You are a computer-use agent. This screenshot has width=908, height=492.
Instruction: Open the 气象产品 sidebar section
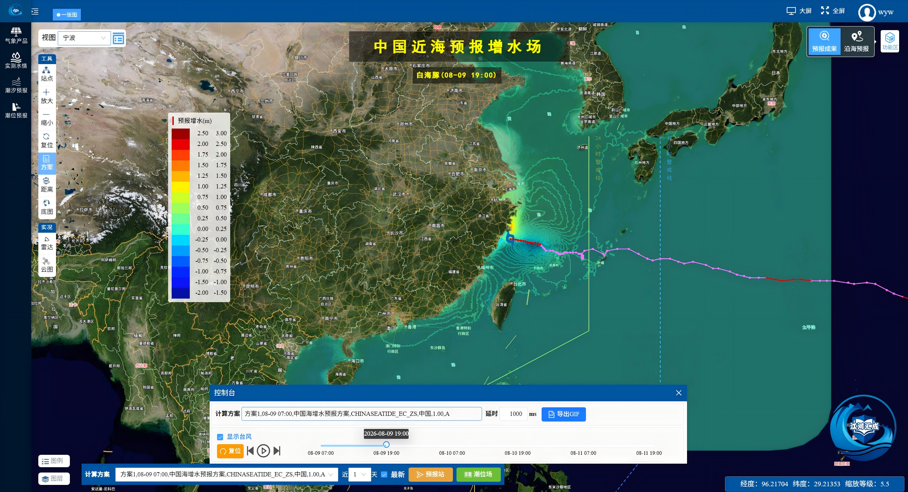16,36
